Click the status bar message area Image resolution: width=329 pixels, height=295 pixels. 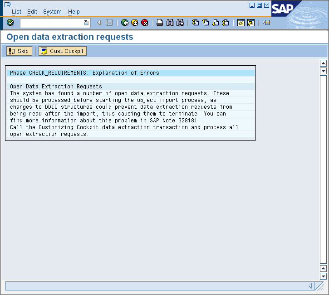click(156, 286)
